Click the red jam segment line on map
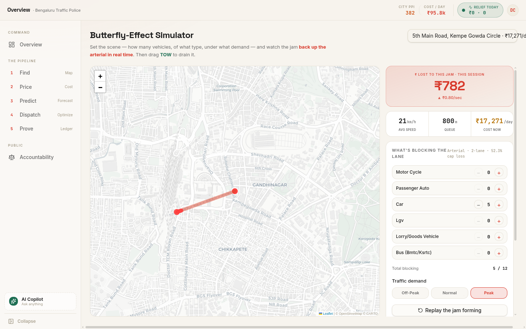Screen dimensions: 526x329 pyautogui.click(x=207, y=201)
